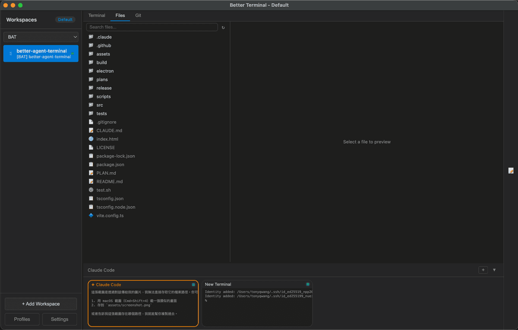Switch to the Git tab
This screenshot has height=330, width=518.
138,15
